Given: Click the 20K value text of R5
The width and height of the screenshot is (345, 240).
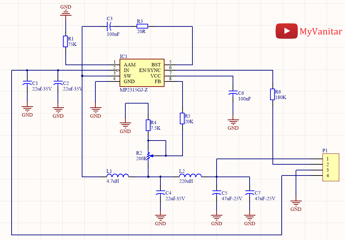Looking at the screenshot, I should [x=189, y=122].
